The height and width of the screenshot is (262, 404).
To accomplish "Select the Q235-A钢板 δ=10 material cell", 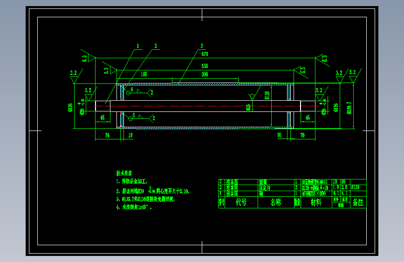I will 315,188.
